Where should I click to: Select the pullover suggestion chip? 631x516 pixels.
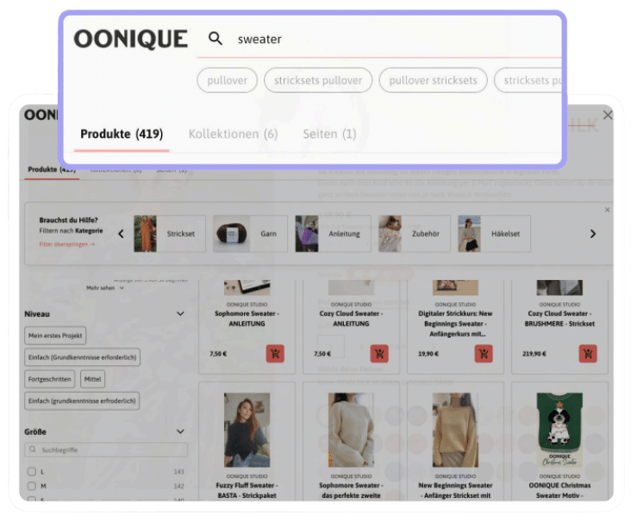tap(227, 80)
